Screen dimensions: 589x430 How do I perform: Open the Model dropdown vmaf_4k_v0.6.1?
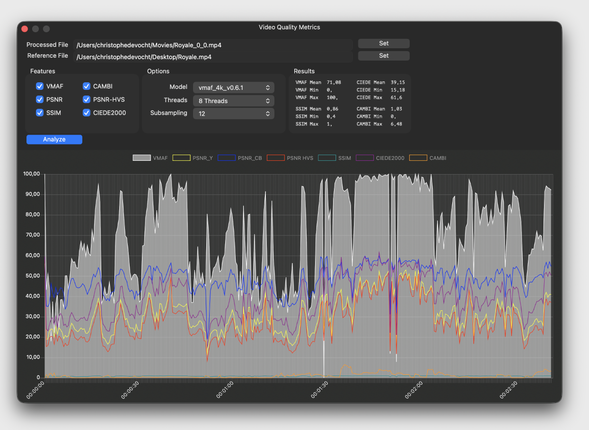point(234,88)
